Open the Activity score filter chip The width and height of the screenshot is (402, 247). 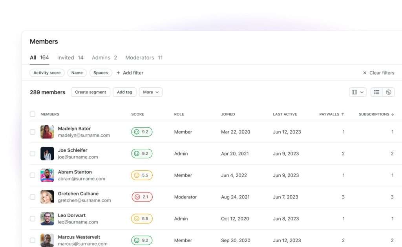47,73
